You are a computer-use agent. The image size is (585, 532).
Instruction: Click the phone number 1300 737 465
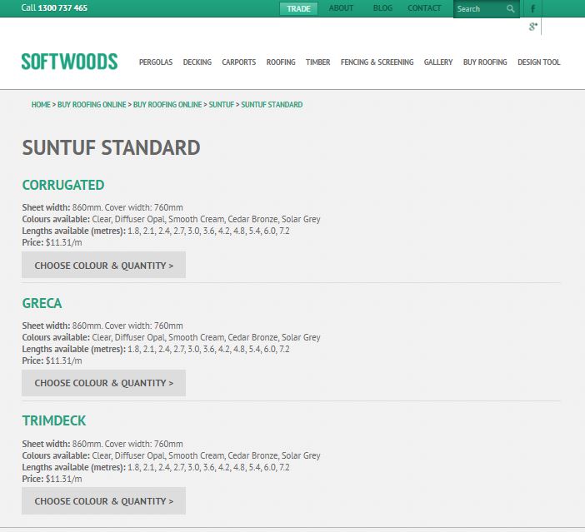[62, 7]
